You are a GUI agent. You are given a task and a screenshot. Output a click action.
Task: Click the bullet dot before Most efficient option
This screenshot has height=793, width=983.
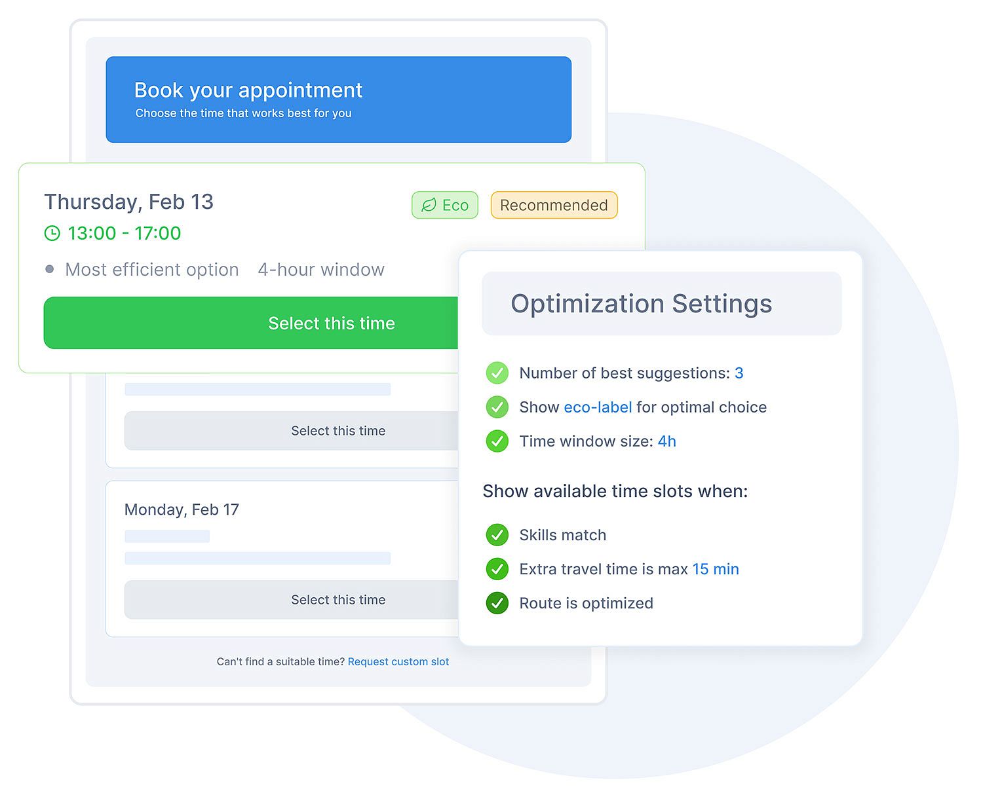click(50, 269)
